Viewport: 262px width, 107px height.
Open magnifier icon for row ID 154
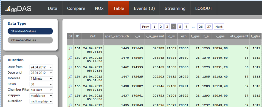point(70,77)
